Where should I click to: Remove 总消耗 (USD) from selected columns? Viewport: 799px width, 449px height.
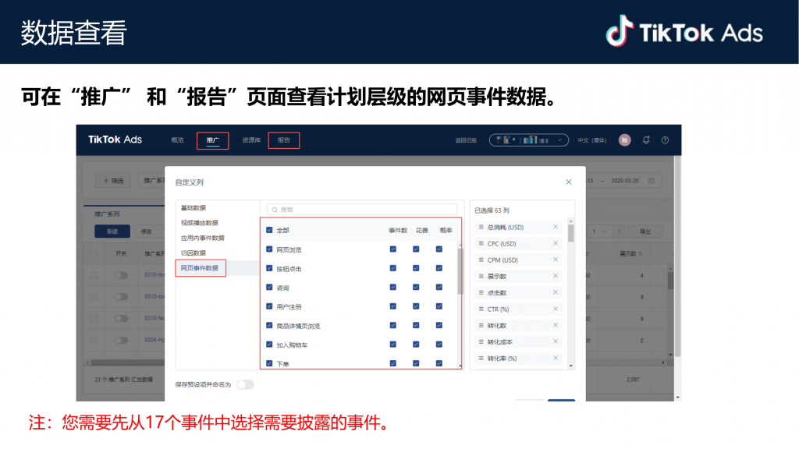556,227
